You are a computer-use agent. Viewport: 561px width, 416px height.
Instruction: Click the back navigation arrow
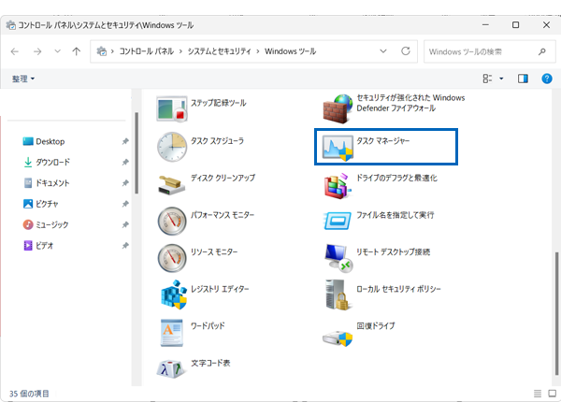(15, 51)
